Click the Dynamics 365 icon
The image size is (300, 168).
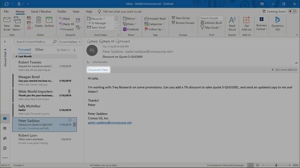[277, 24]
